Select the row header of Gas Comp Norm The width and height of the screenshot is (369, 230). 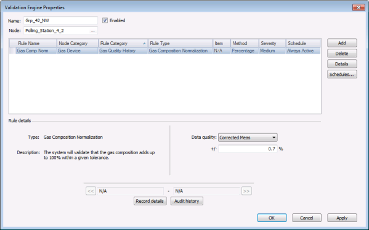pos(12,51)
